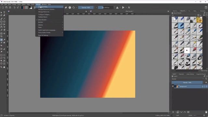This screenshot has width=208, height=117.
Task: Select the Ellipse shape tool
Action: 4,21
